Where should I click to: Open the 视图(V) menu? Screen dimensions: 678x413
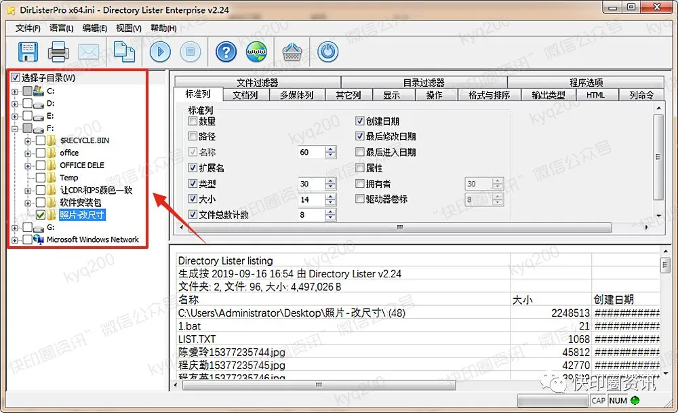[129, 28]
